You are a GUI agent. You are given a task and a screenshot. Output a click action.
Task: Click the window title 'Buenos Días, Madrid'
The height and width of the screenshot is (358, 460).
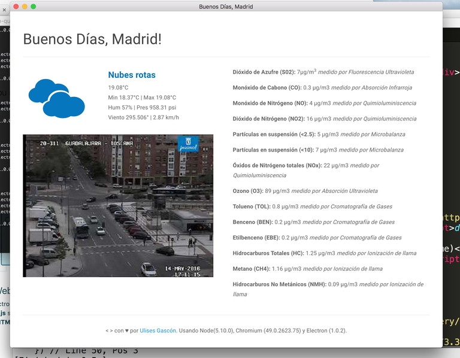pos(226,7)
